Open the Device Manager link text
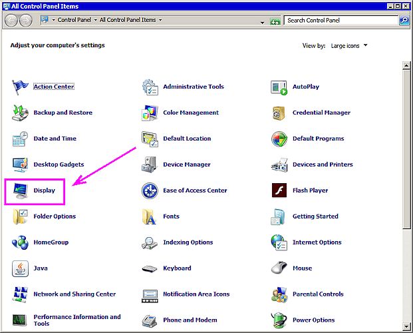 (187, 165)
